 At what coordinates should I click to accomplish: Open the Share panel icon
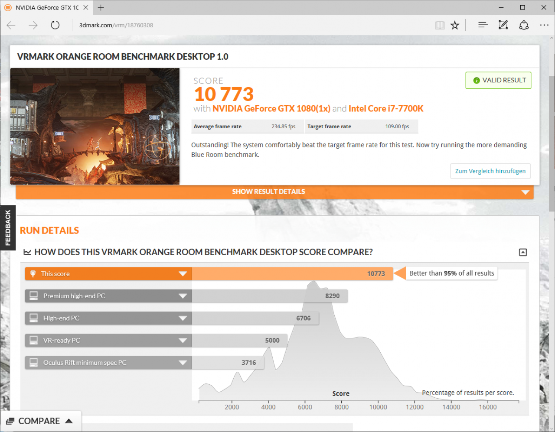point(524,25)
